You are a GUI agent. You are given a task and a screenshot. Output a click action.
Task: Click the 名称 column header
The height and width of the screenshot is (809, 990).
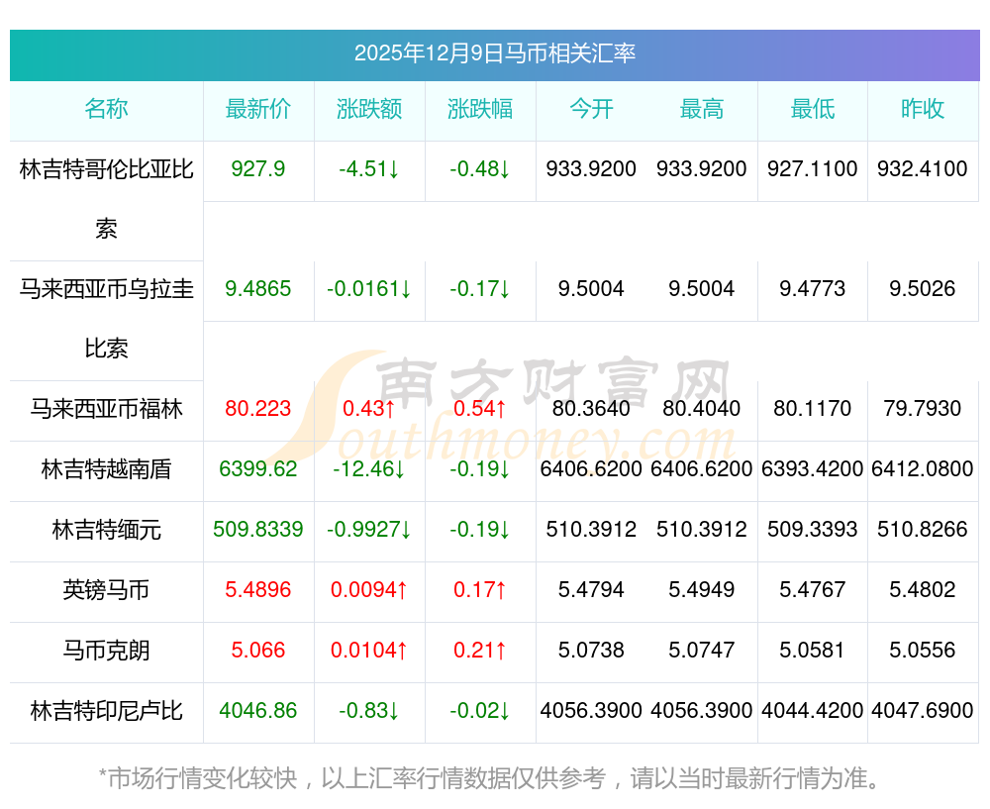106,109
